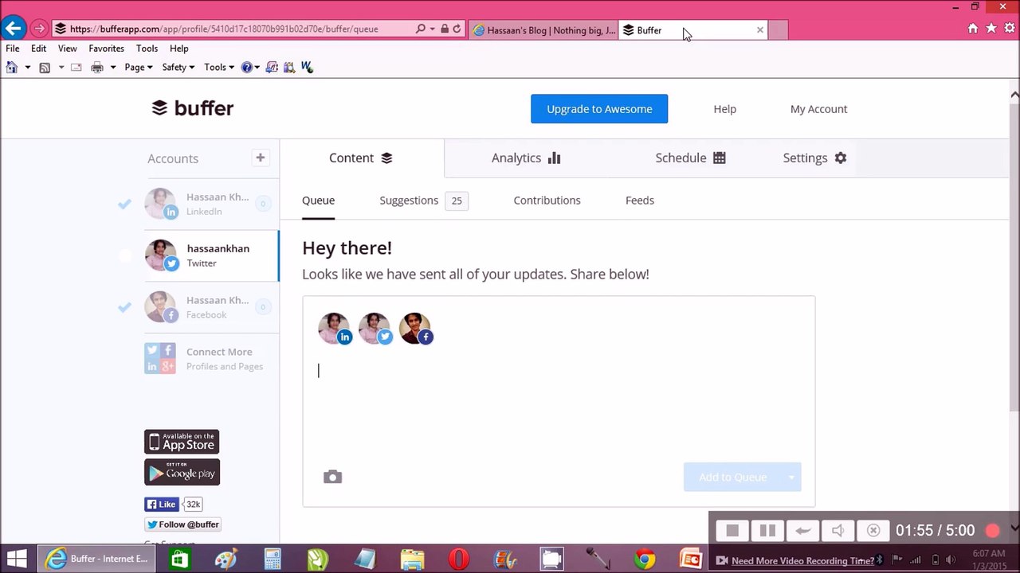This screenshot has width=1020, height=573.
Task: Open the Windows Start button
Action: [x=17, y=559]
